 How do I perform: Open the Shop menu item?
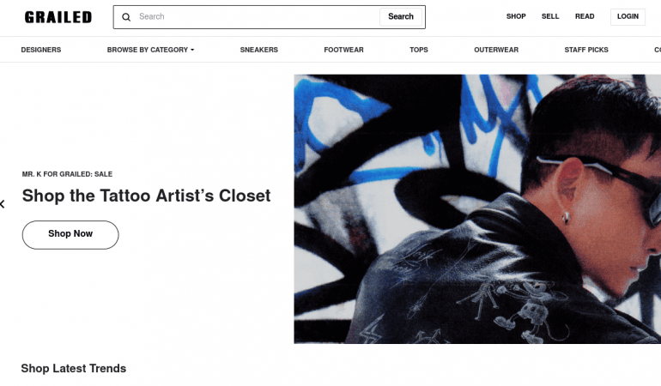click(x=516, y=16)
